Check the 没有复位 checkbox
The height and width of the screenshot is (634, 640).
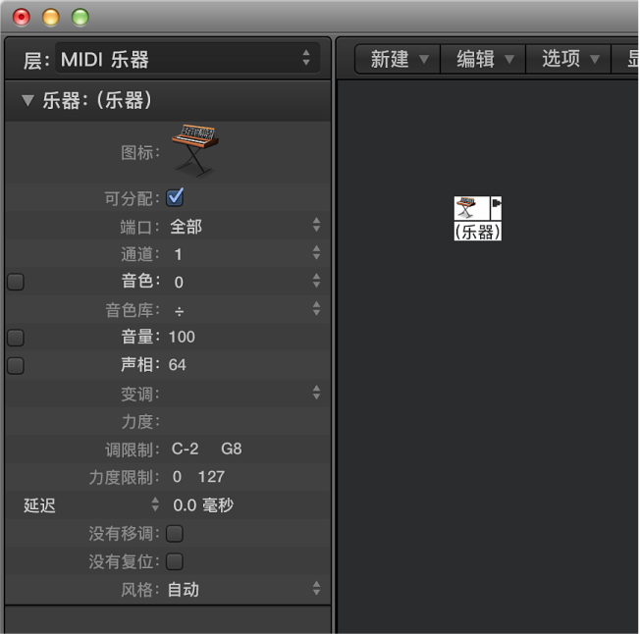tap(175, 561)
